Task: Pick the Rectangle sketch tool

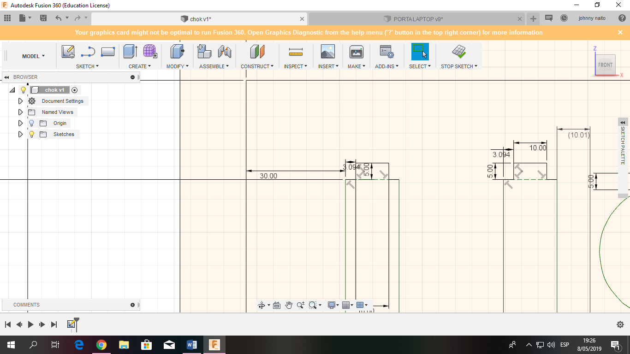Action: coord(107,52)
